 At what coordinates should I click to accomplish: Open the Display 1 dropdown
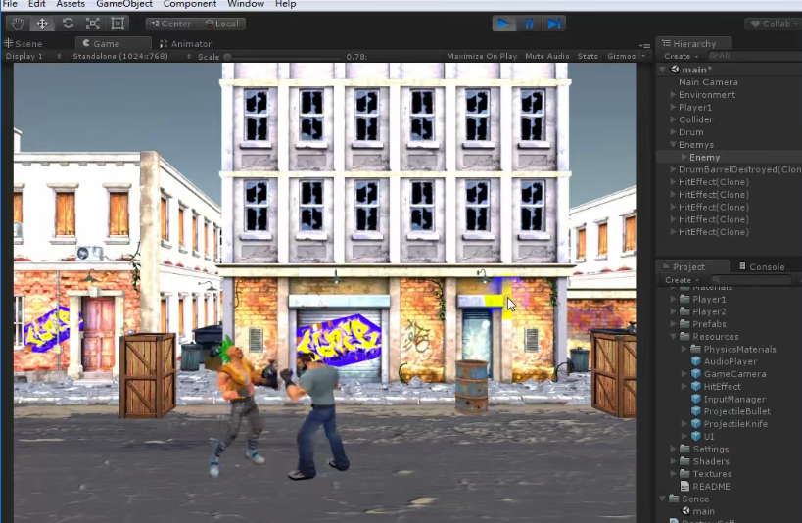(x=33, y=56)
